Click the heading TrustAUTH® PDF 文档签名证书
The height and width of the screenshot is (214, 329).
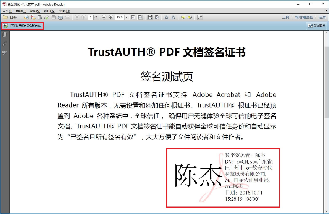coord(167,52)
